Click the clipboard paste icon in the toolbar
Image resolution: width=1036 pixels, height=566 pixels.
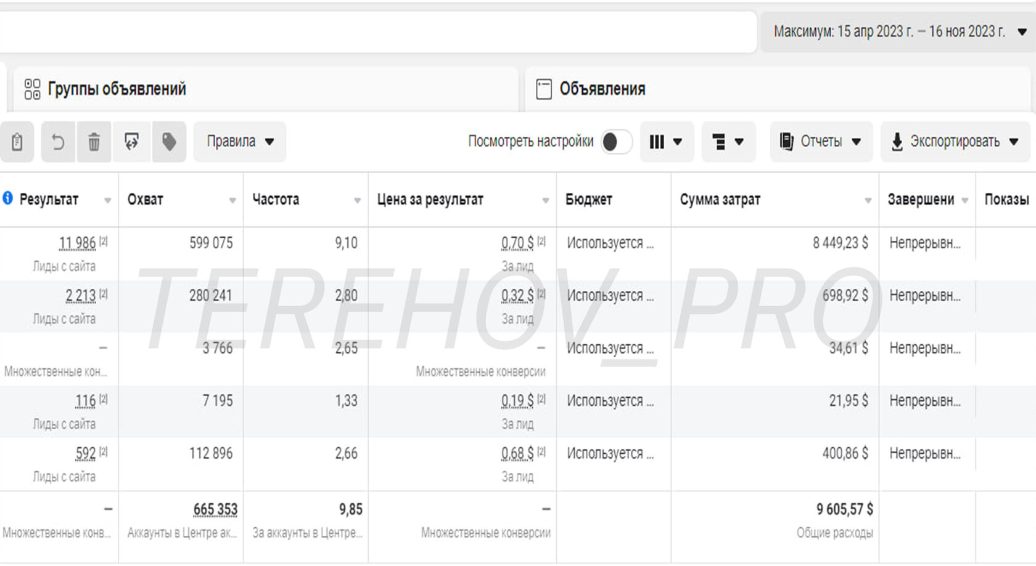pyautogui.click(x=17, y=142)
